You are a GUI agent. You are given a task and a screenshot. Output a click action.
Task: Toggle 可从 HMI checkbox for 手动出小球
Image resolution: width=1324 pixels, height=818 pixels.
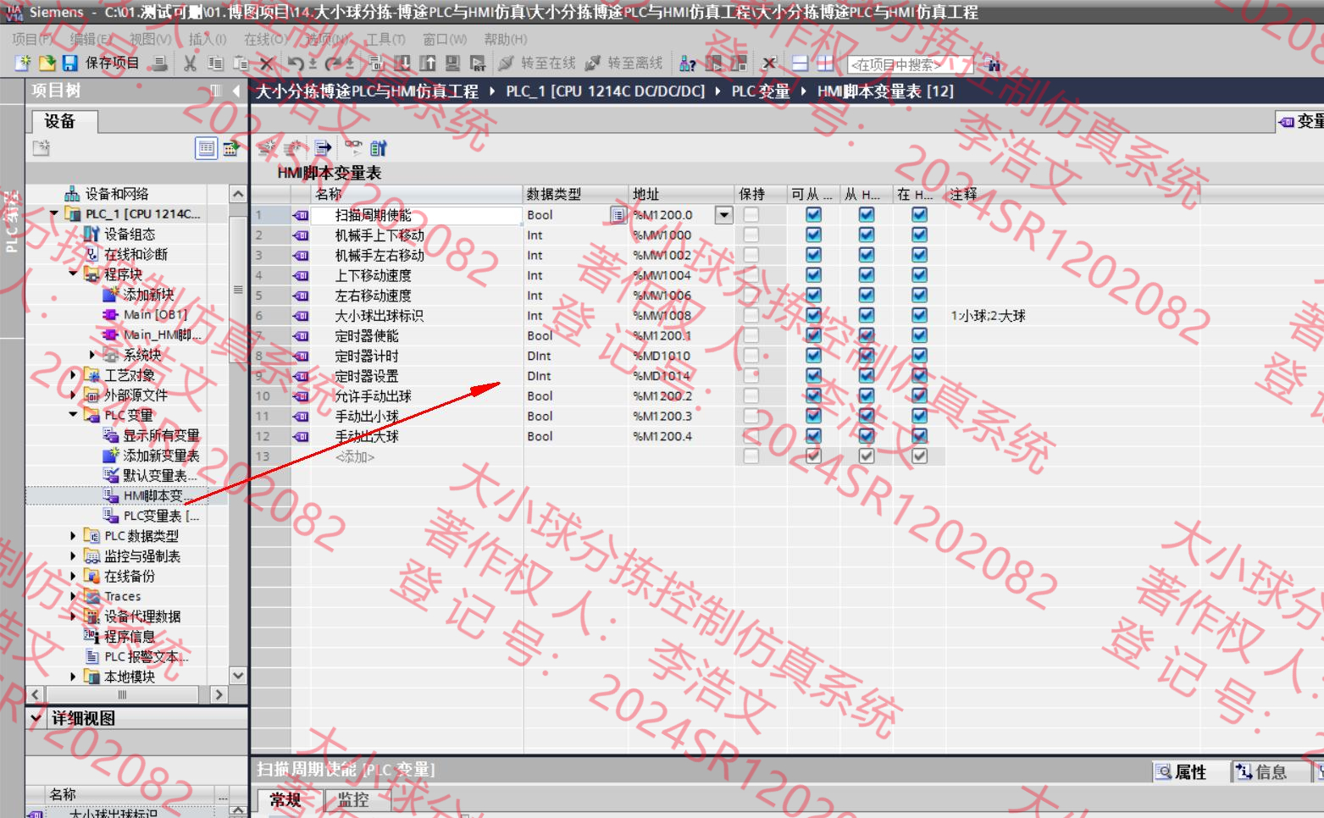click(x=813, y=416)
